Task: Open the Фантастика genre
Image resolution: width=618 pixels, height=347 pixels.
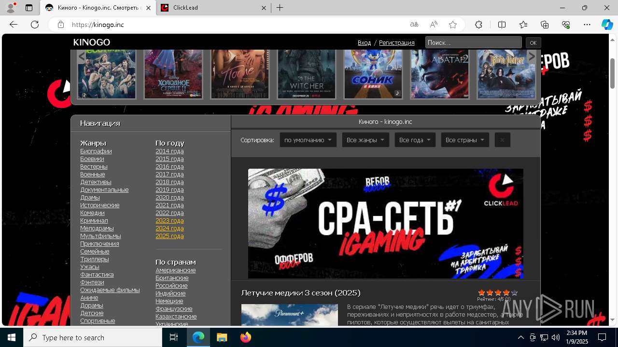Action: click(97, 275)
